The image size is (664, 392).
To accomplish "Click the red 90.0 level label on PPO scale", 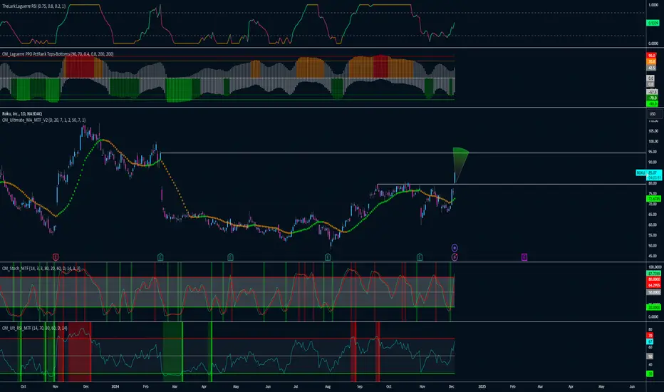I will pyautogui.click(x=651, y=56).
